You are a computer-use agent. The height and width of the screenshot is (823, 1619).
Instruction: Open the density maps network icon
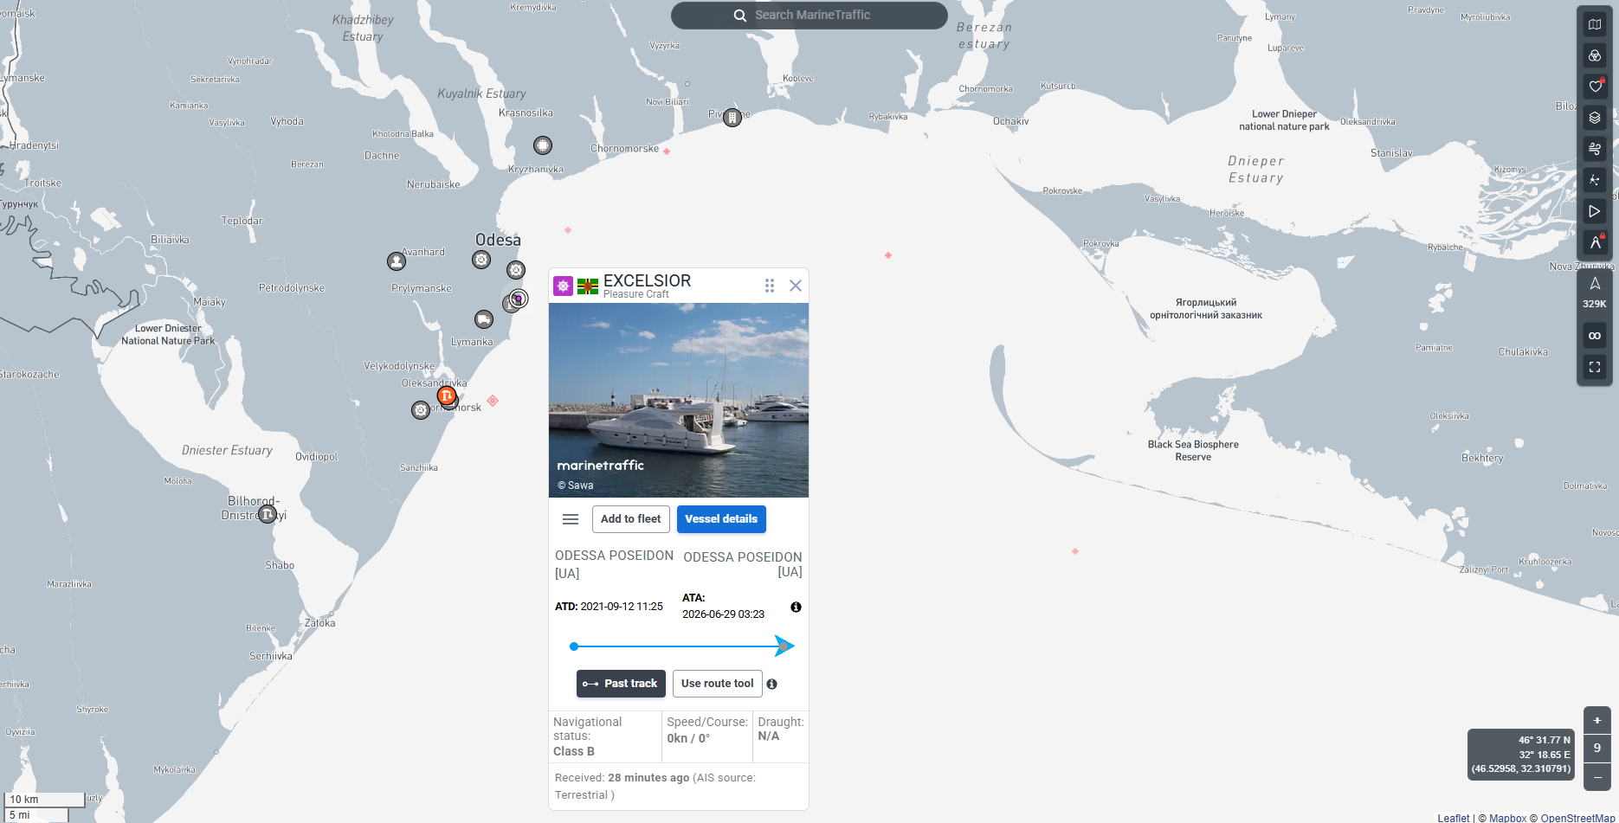click(x=1595, y=180)
